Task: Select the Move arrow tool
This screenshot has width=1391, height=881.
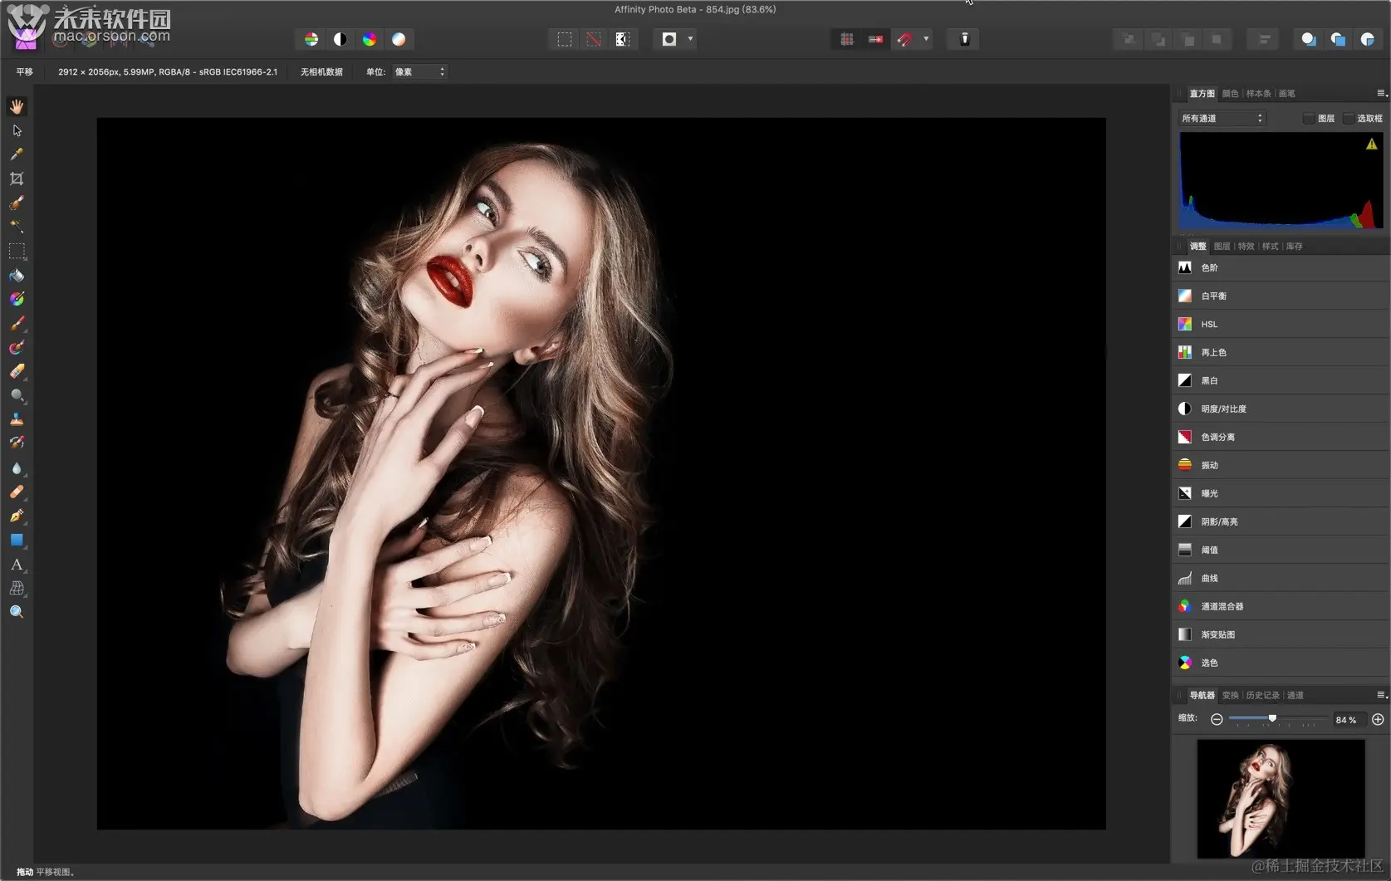Action: 17,130
